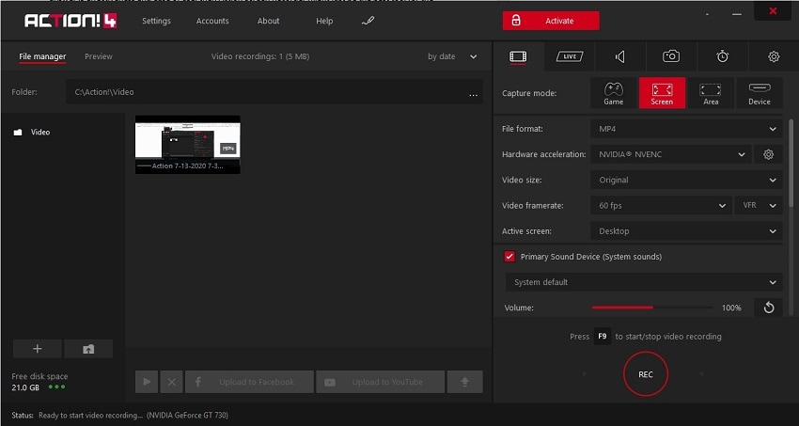
Task: Click the 100% volume value
Action: [731, 308]
